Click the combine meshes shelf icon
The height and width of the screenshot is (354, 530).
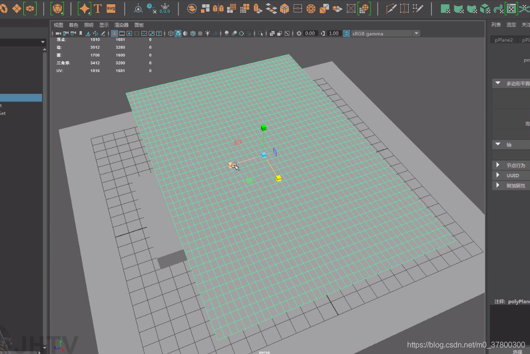[x=191, y=9]
